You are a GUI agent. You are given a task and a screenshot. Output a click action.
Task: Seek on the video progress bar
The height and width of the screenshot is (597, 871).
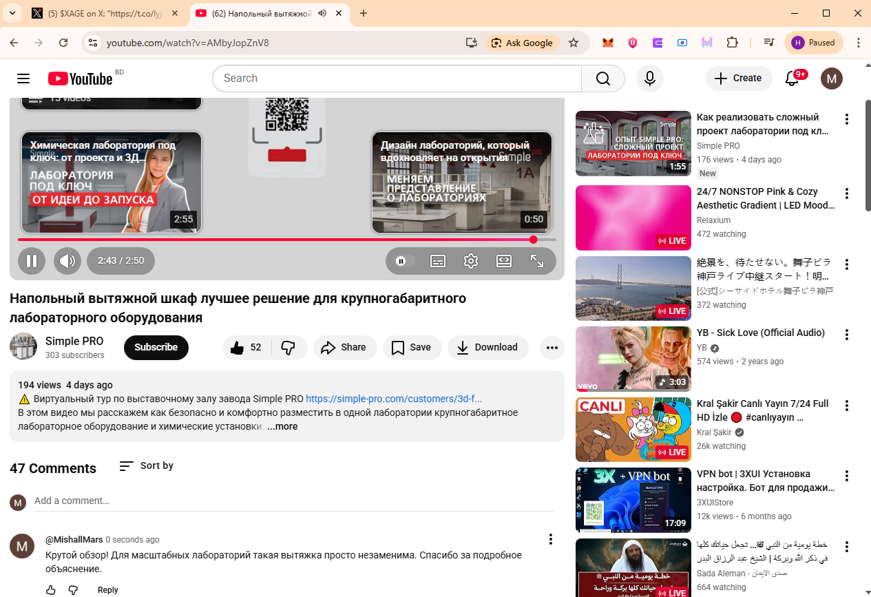coord(287,240)
